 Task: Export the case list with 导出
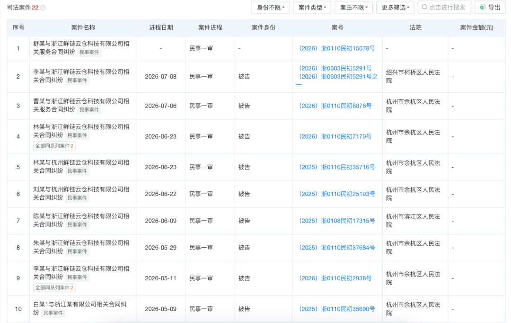[x=490, y=7]
